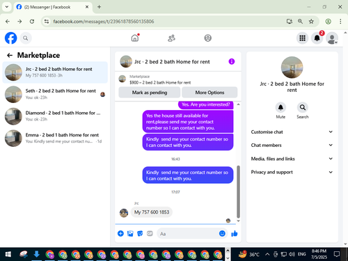The width and height of the screenshot is (348, 261).
Task: Open the Emma conversation in the list
Action: coord(55,139)
